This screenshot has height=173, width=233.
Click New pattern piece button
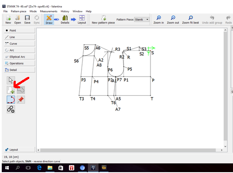pos(103,20)
